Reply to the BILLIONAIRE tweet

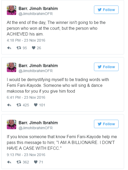[9, 162]
